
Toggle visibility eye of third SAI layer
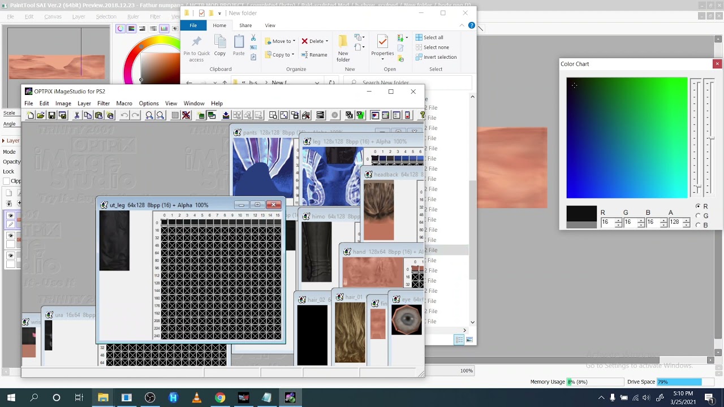(x=10, y=256)
